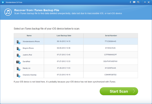Click backup date 07-27-2012 13:45
Viewport: 152px width, 104px height.
point(64,55)
